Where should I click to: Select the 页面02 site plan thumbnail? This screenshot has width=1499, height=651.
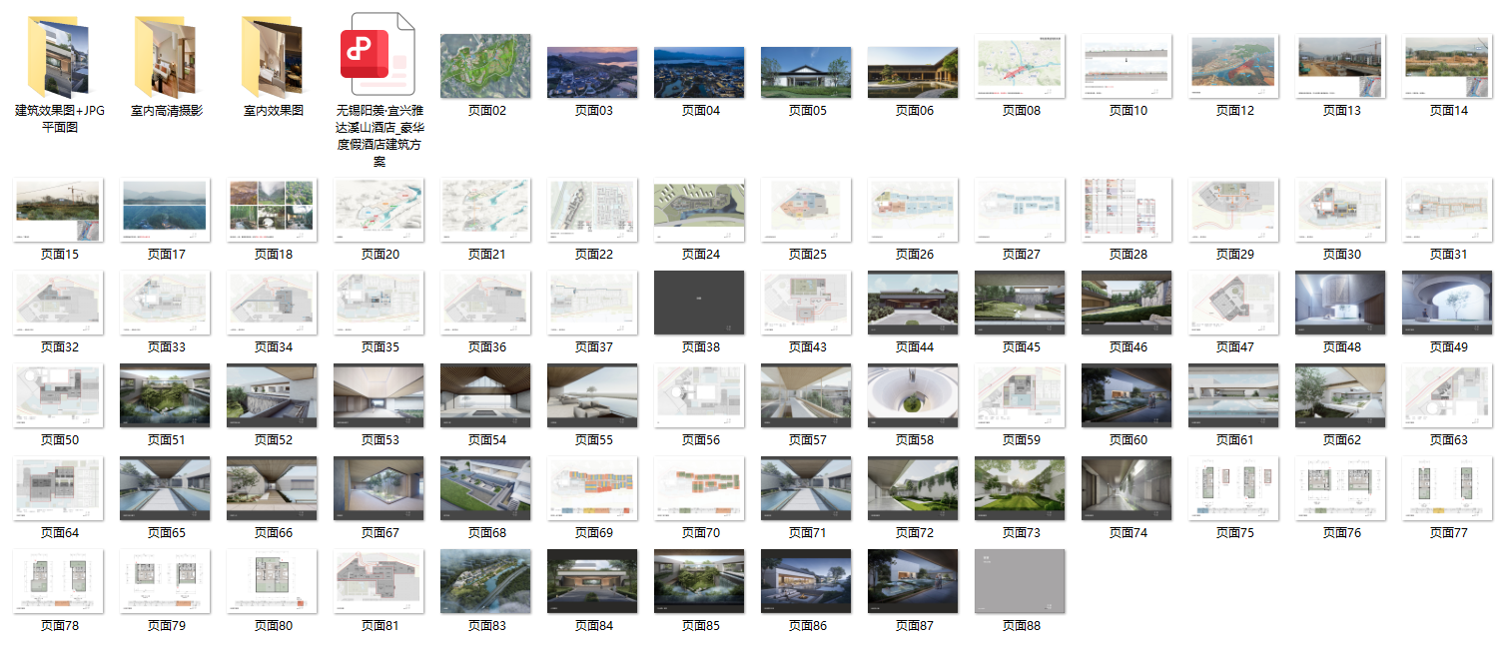(x=486, y=68)
